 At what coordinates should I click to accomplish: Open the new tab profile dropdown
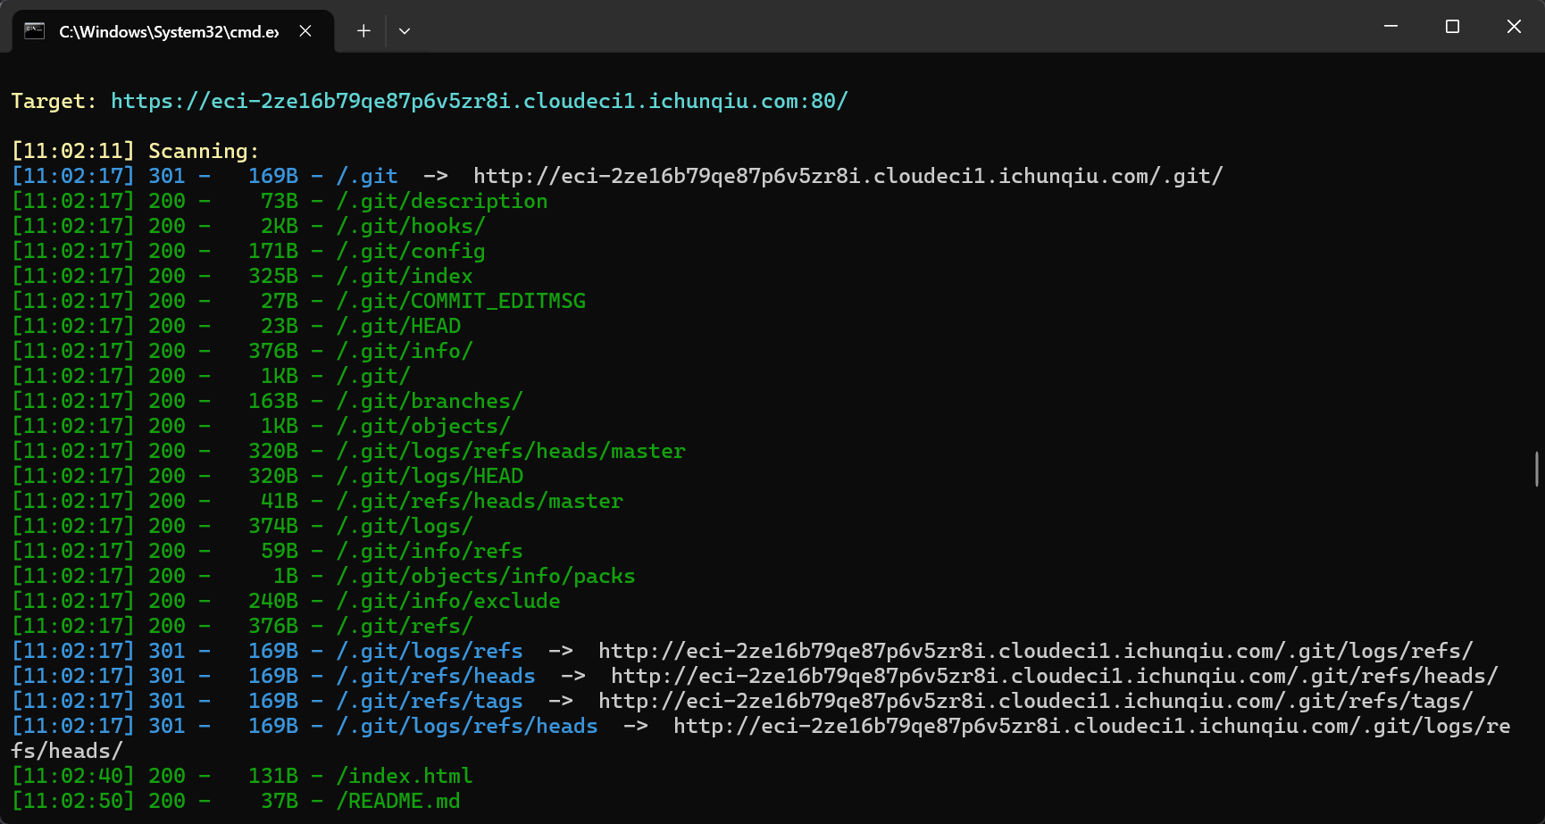point(405,31)
